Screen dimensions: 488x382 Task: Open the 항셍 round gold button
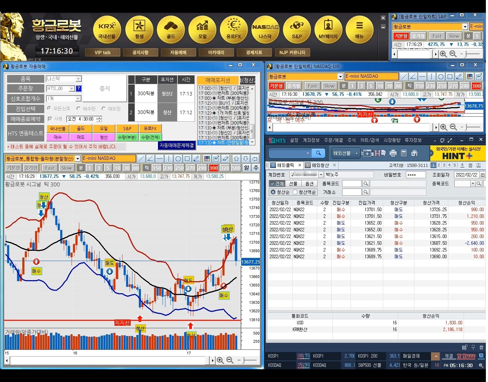point(139,30)
